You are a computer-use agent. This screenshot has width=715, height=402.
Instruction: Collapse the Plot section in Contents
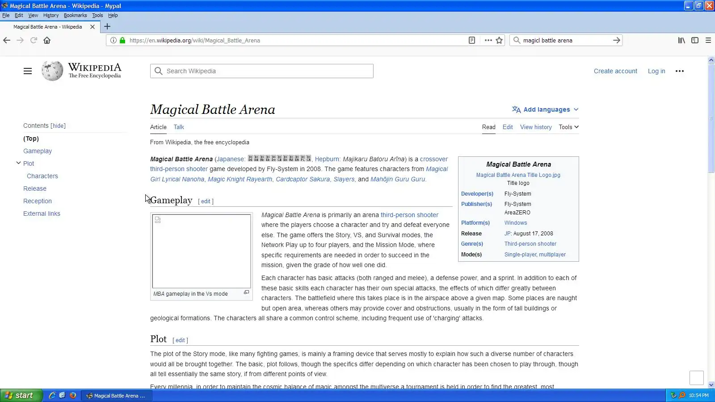(18, 163)
